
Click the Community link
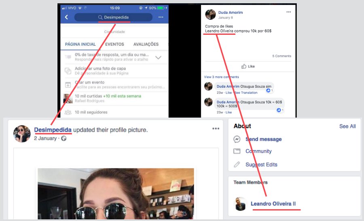258,151
